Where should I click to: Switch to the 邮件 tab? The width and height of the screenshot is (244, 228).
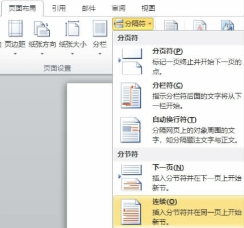pos(89,8)
